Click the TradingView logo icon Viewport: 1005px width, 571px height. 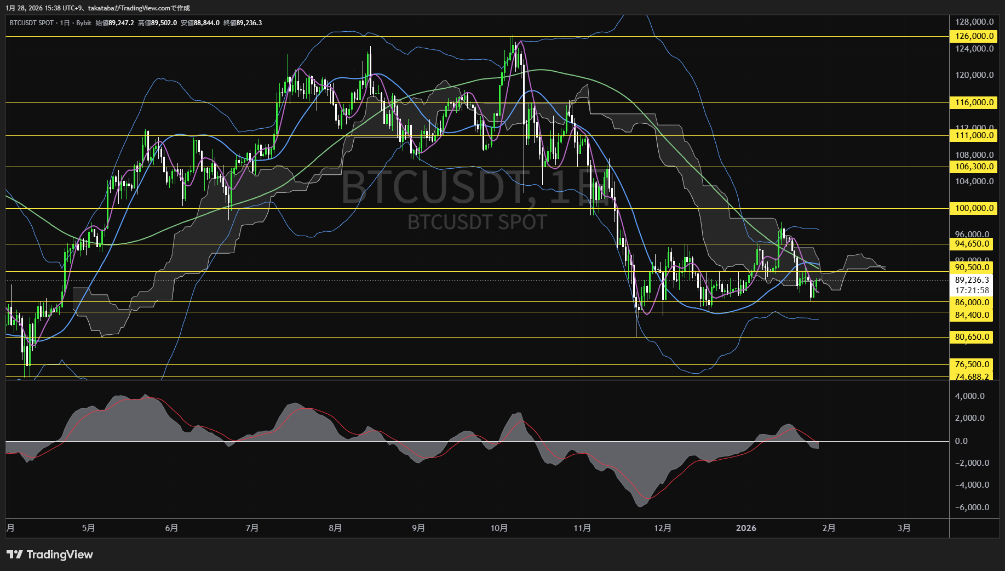(x=15, y=555)
